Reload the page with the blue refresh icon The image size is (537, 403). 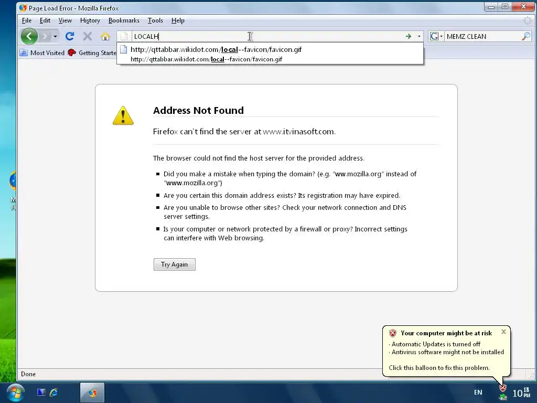click(70, 36)
